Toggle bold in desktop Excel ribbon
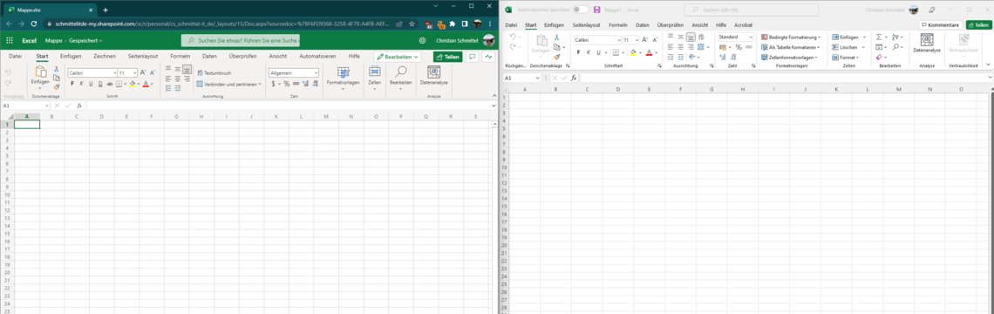 coord(578,52)
